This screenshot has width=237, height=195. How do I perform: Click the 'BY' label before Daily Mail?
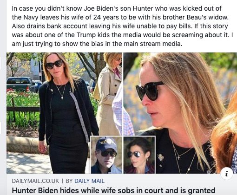69,181
